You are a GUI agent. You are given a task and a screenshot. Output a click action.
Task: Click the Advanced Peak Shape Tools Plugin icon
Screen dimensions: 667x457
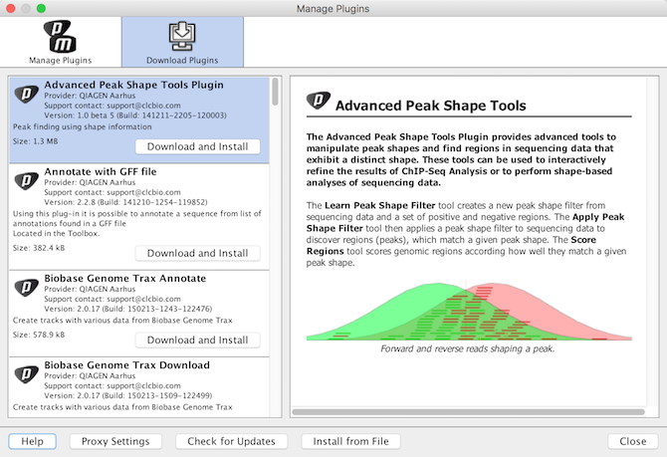point(26,95)
